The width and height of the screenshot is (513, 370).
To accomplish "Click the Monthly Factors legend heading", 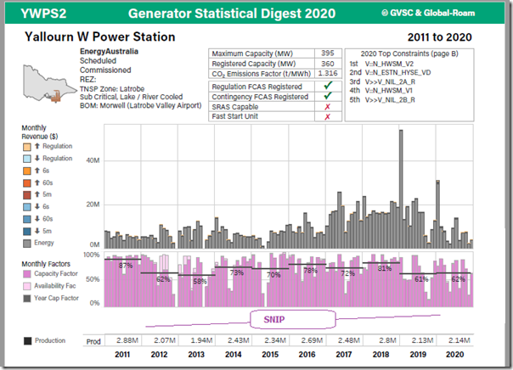I will tap(46, 264).
